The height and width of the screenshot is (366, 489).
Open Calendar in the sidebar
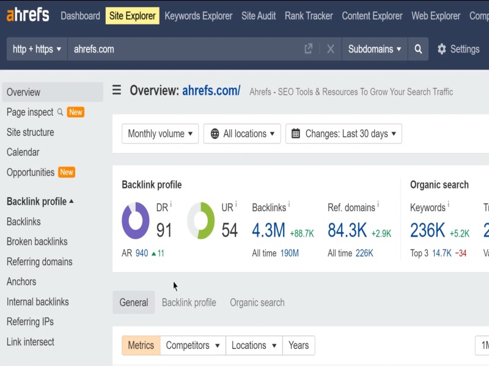(x=23, y=152)
